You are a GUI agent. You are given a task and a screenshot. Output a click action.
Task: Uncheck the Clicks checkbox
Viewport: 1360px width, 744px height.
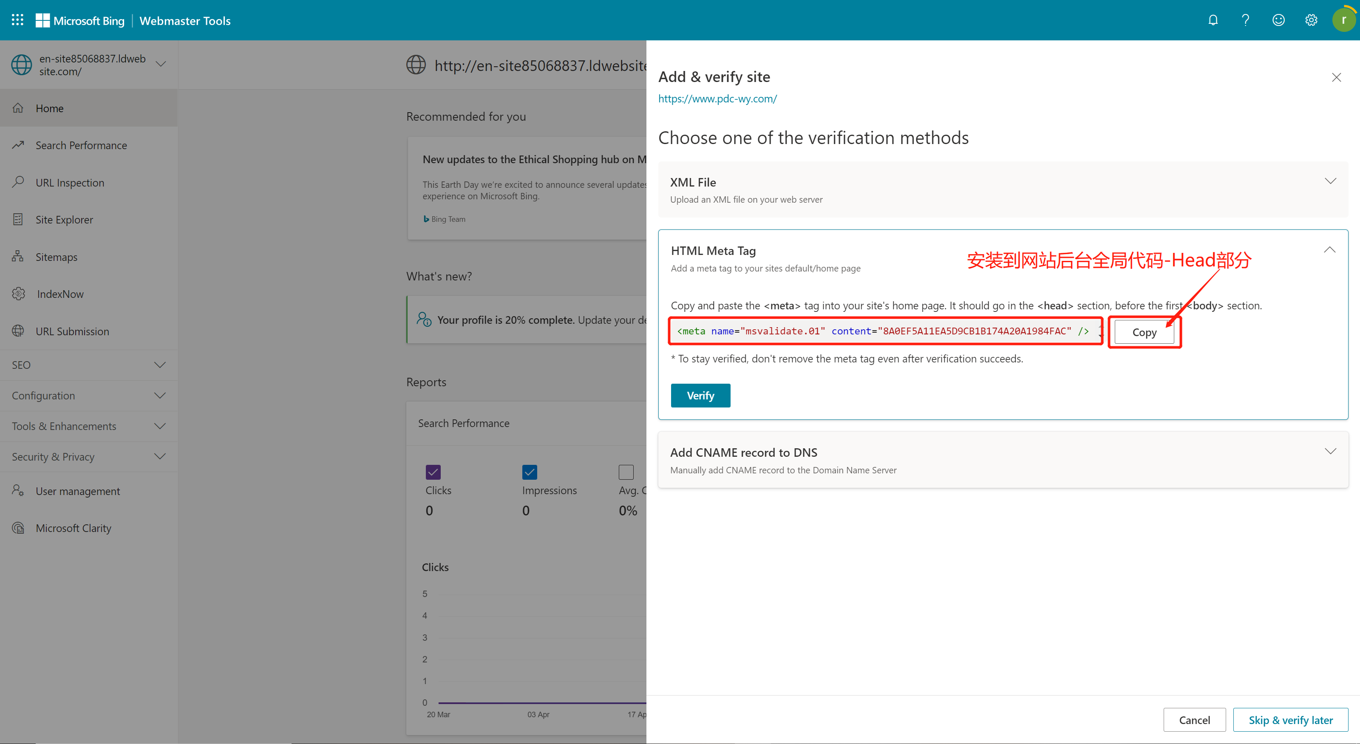click(x=433, y=472)
